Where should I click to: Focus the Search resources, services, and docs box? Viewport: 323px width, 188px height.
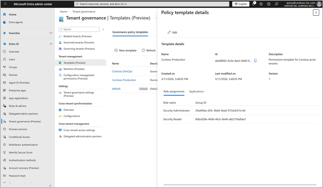(x=151, y=4)
